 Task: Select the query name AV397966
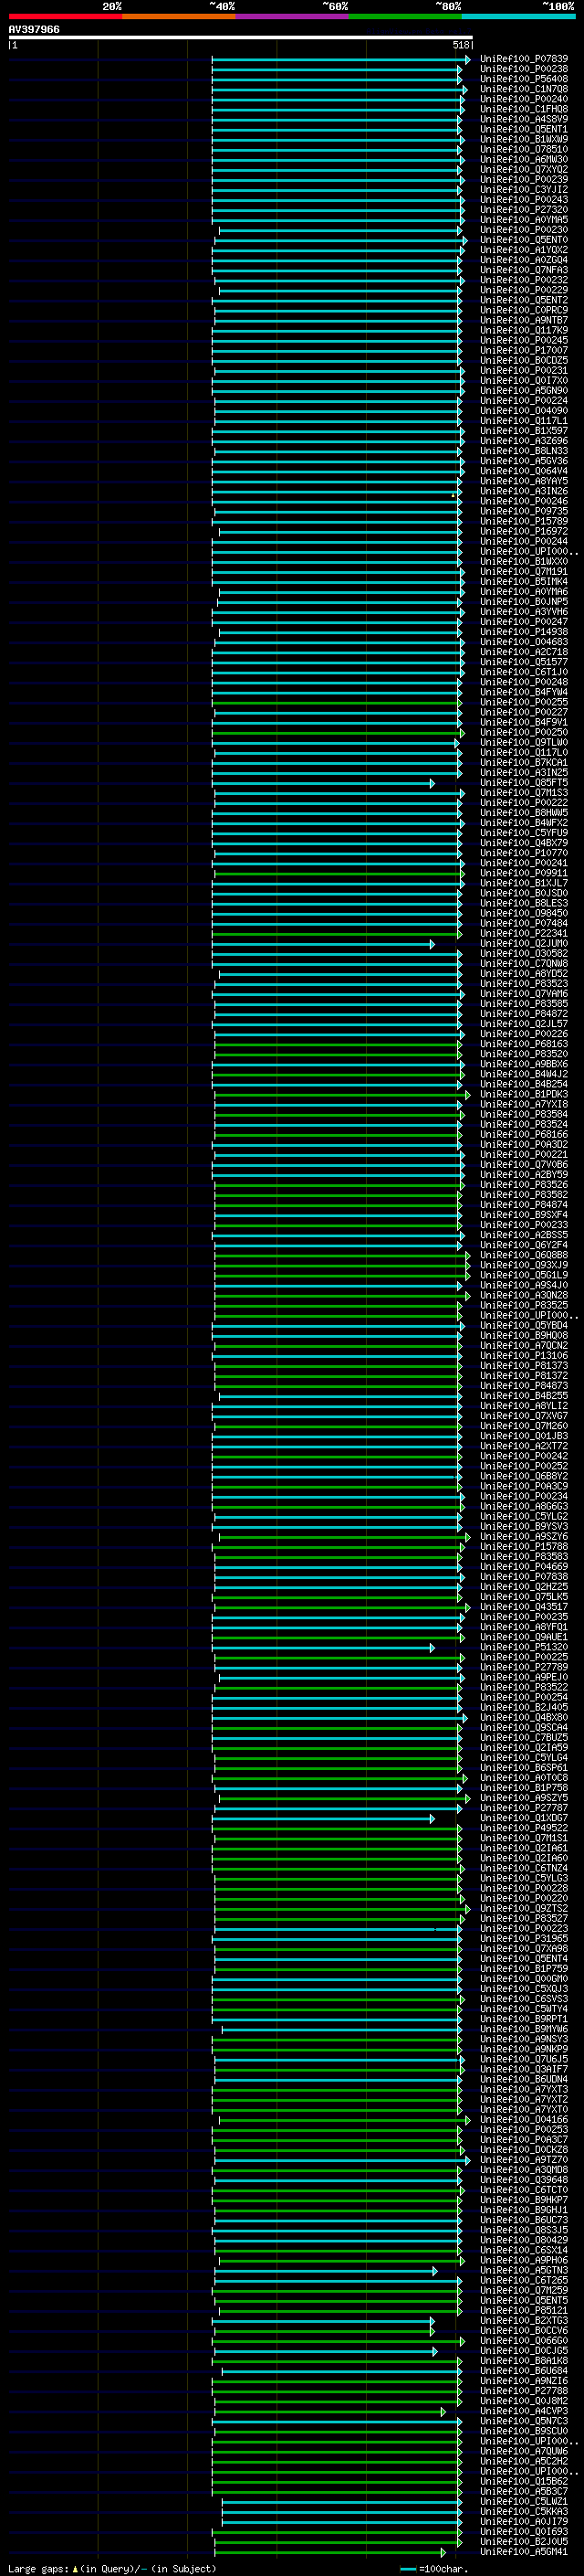click(34, 29)
